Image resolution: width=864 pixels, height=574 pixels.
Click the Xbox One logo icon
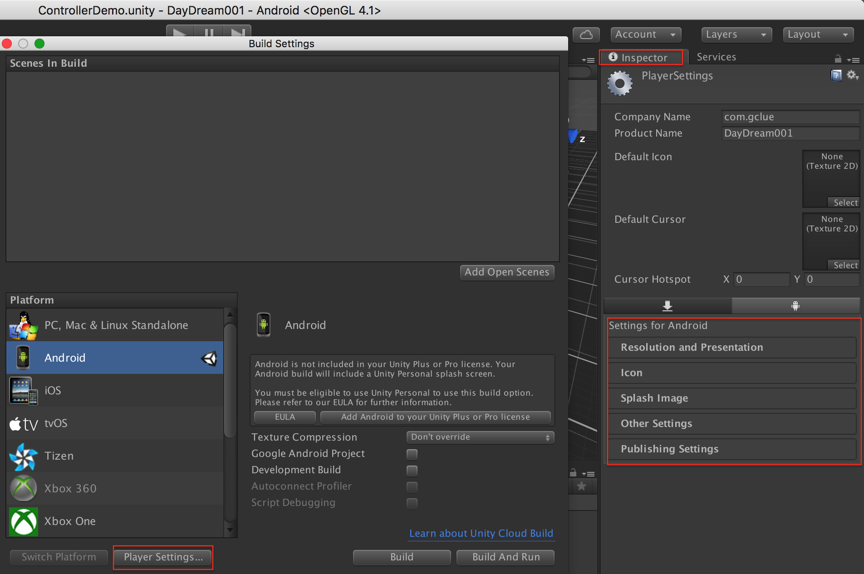(x=23, y=521)
